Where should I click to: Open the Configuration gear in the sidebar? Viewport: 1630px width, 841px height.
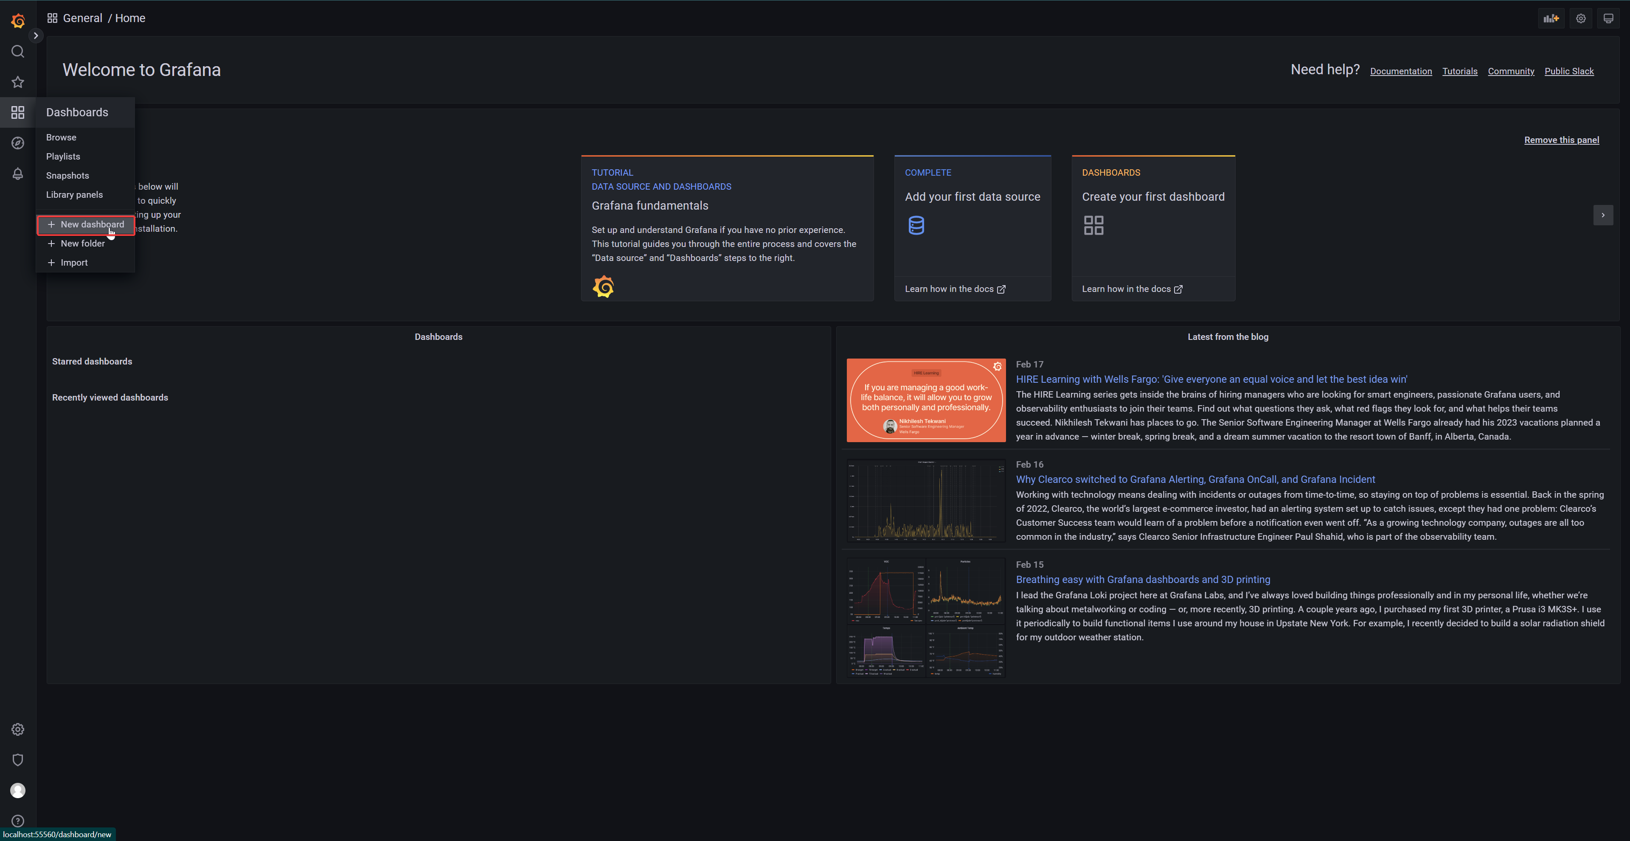coord(18,729)
